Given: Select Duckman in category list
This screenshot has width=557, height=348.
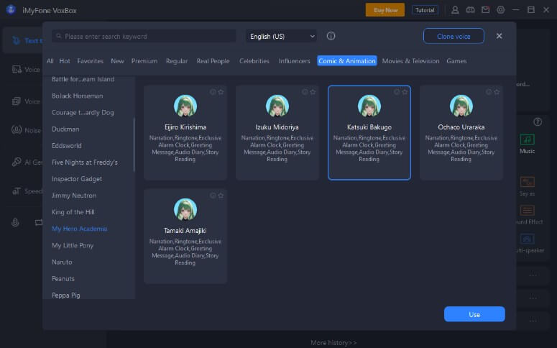Looking at the screenshot, I should pos(65,129).
